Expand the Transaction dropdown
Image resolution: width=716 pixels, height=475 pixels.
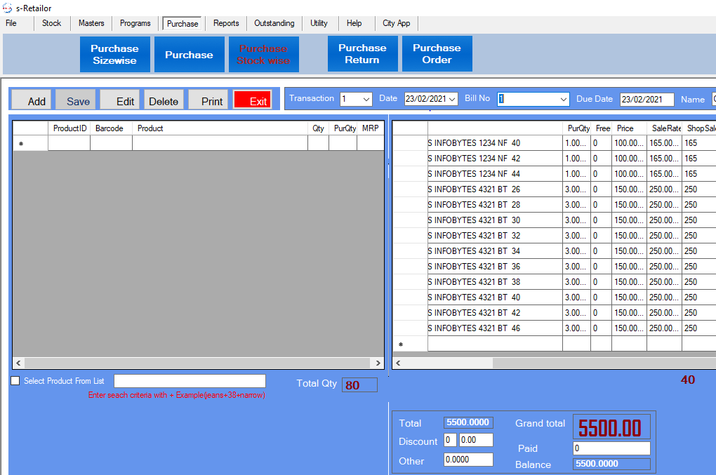point(366,100)
